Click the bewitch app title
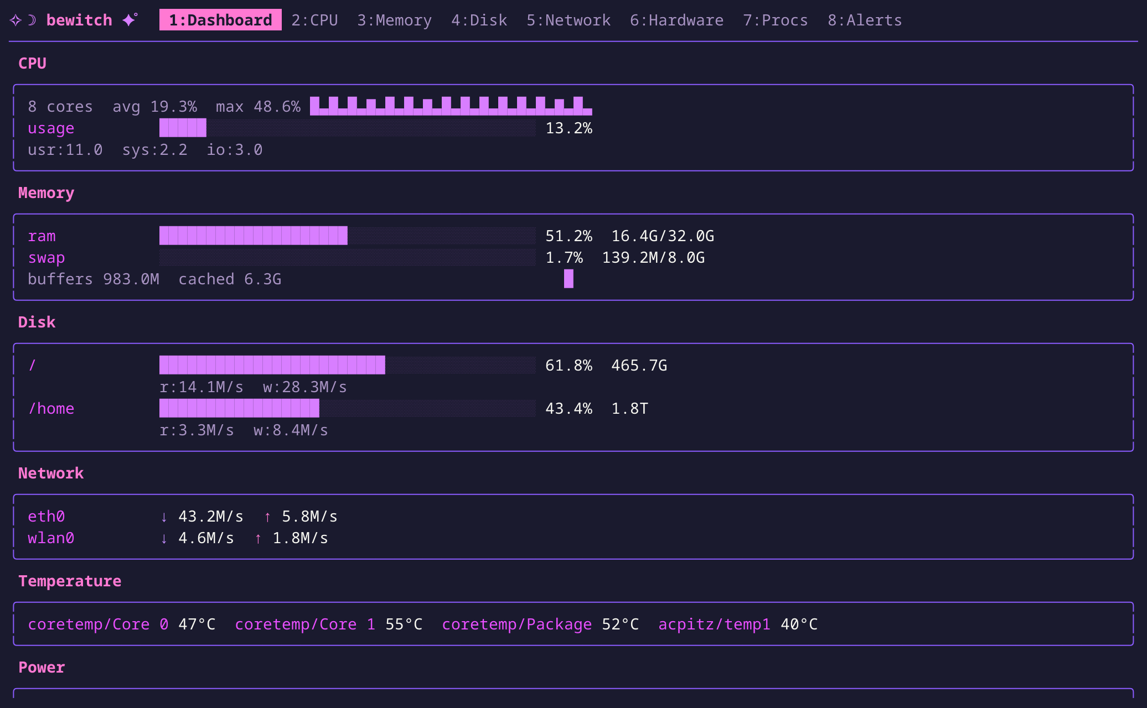 coord(79,20)
